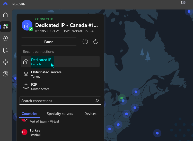Image resolution: width=193 pixels, height=141 pixels.
Task: Click the Recent connections heading
Action: 38,52
